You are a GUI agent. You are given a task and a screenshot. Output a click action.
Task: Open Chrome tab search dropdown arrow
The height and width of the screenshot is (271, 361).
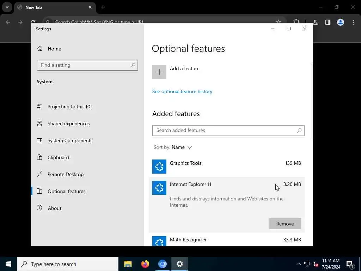(x=7, y=7)
